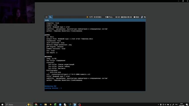The image size is (189, 106).
Task: Click the 'number-sections: true' line
Action: point(56,49)
